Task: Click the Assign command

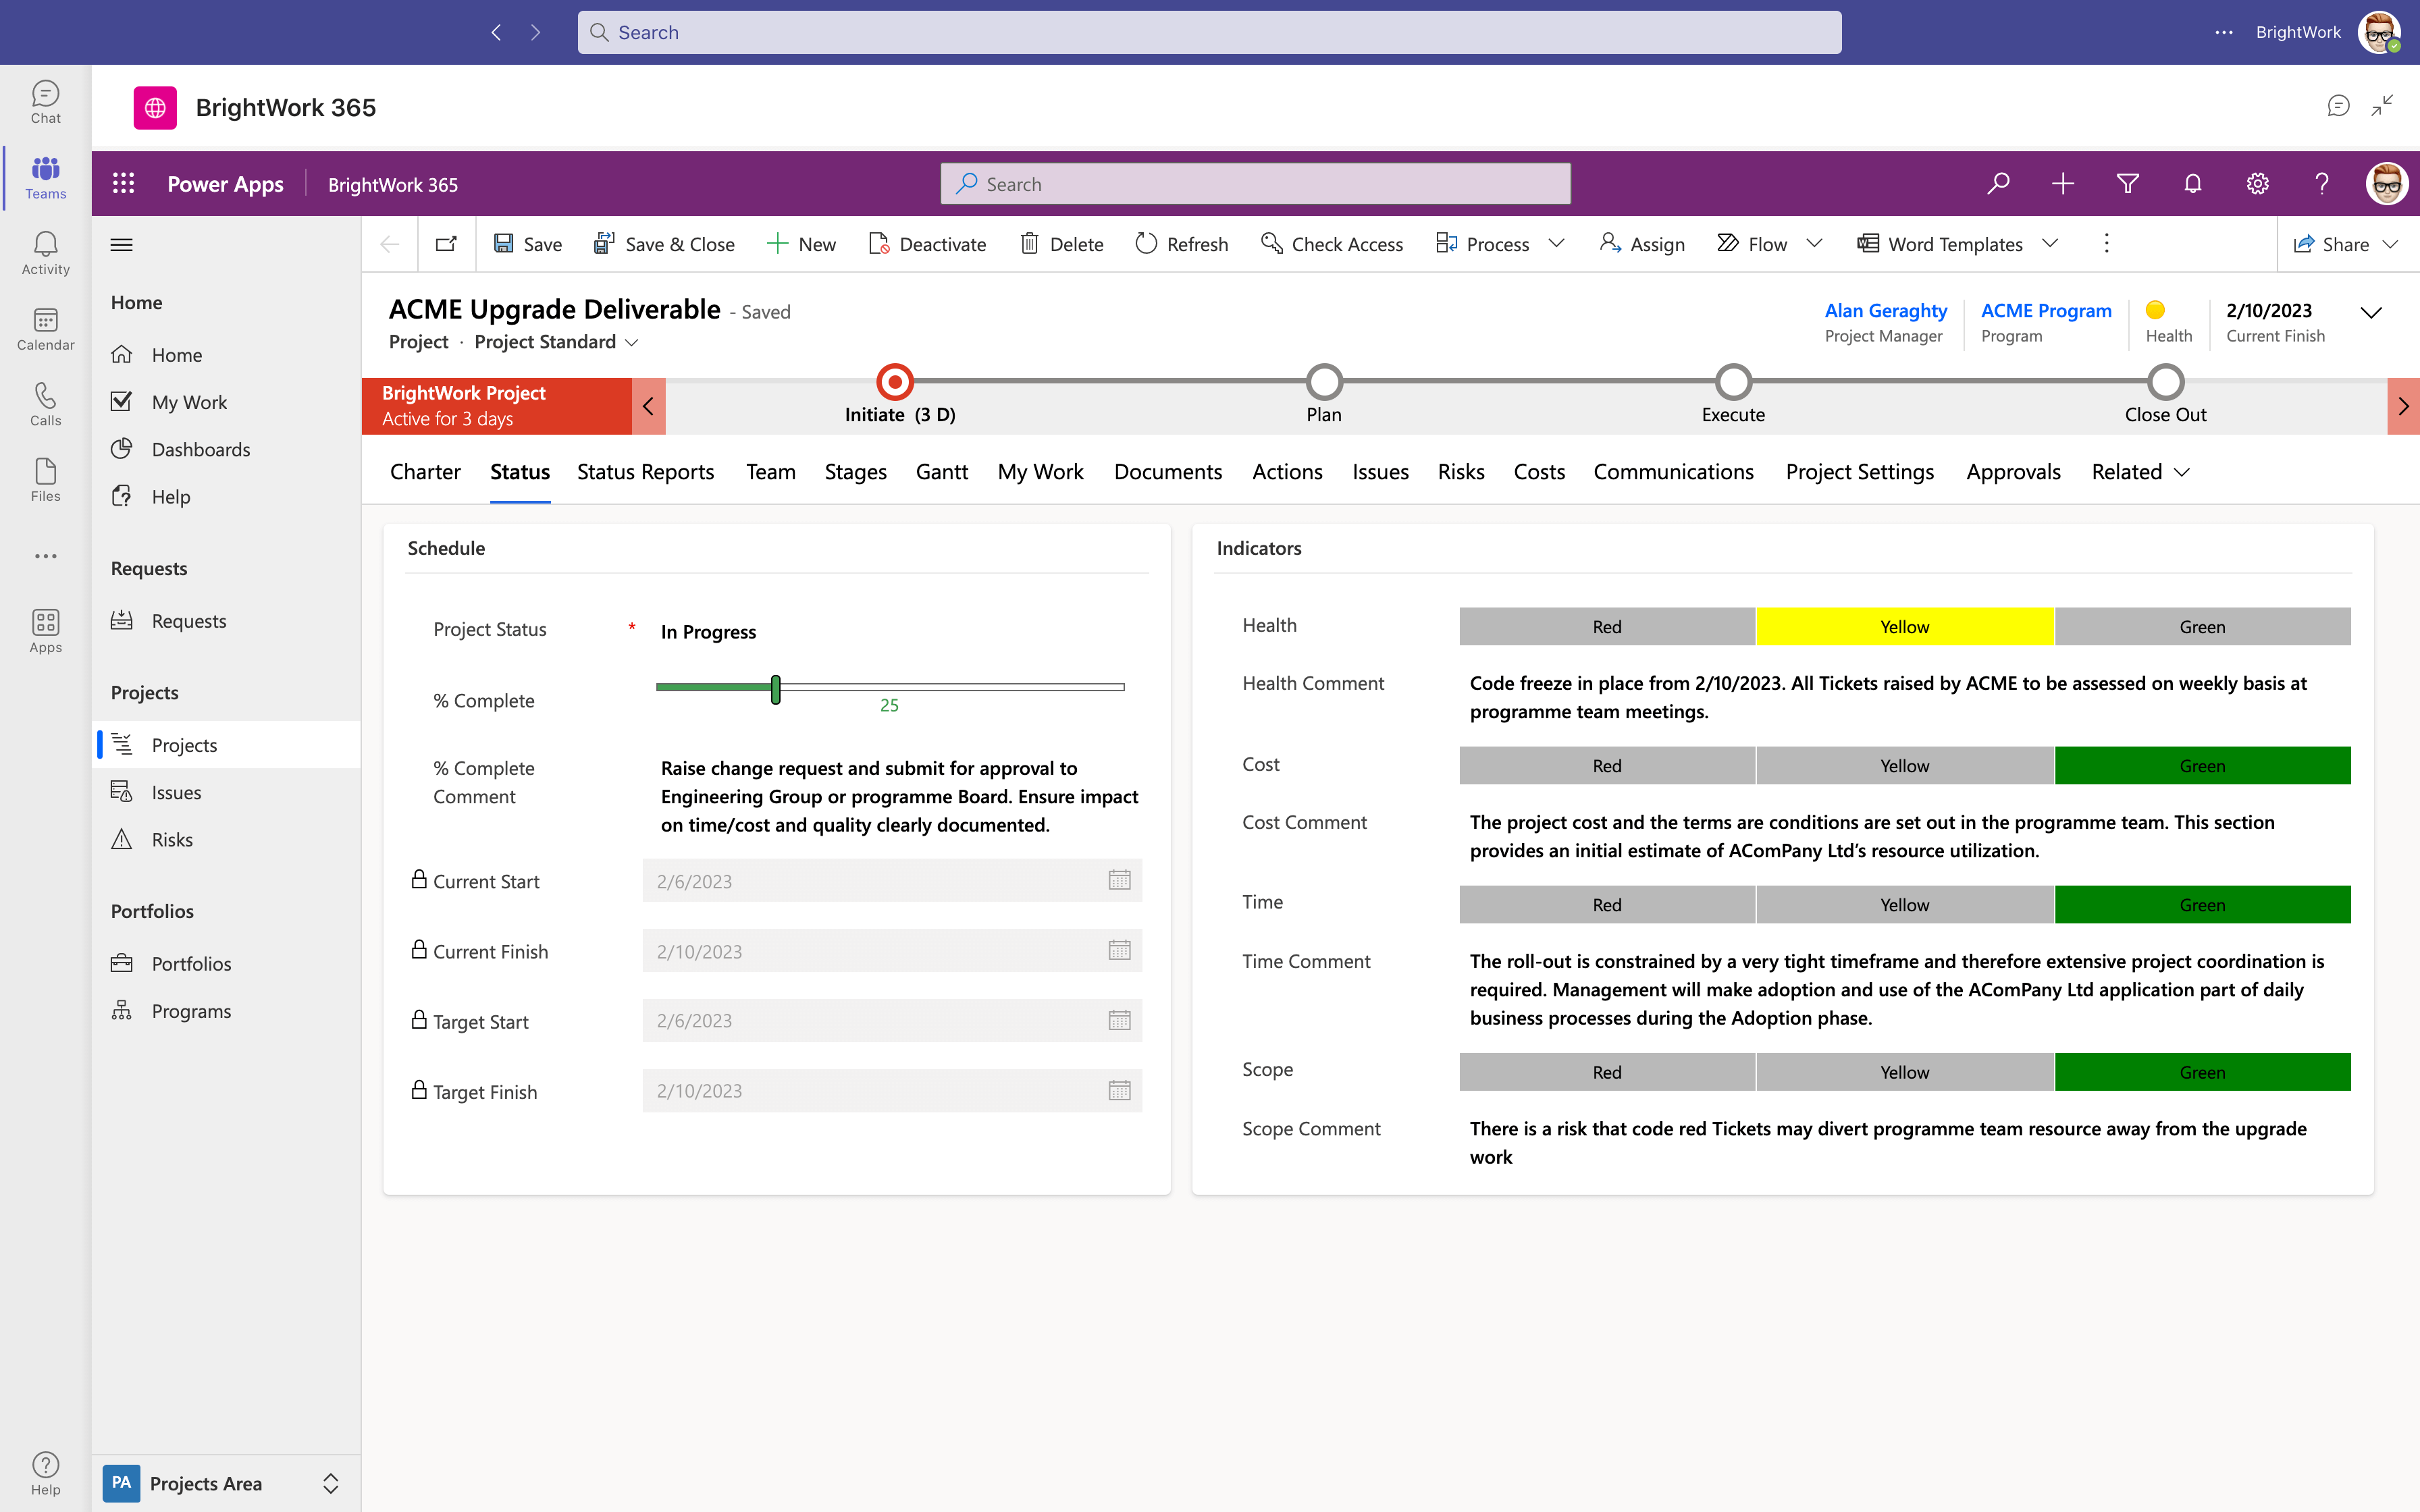Action: pyautogui.click(x=1642, y=244)
